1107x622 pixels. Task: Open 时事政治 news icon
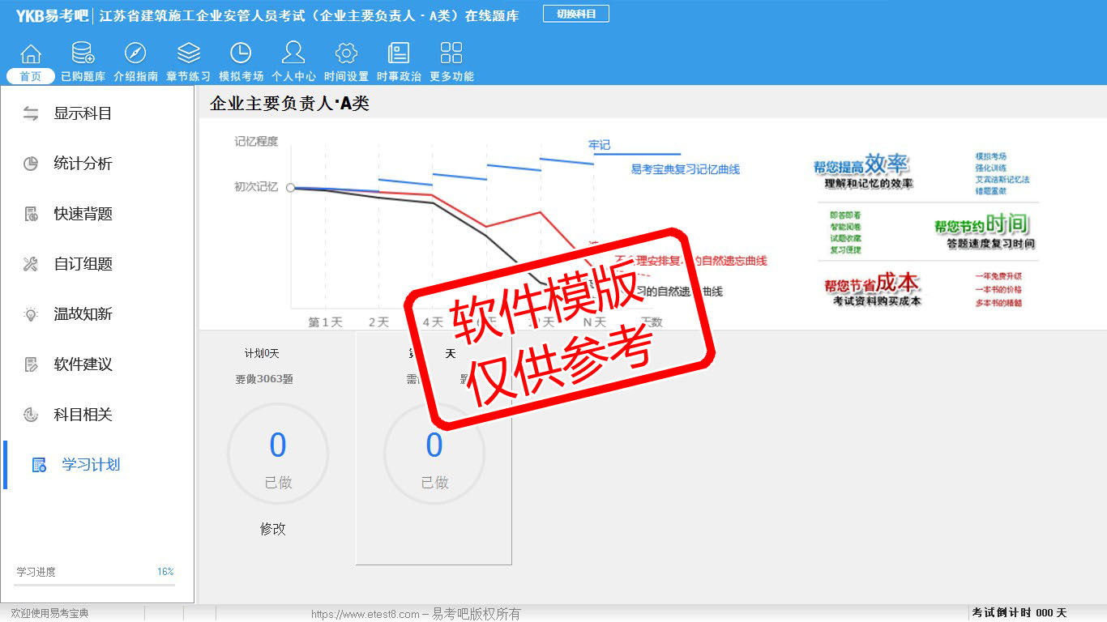[399, 54]
